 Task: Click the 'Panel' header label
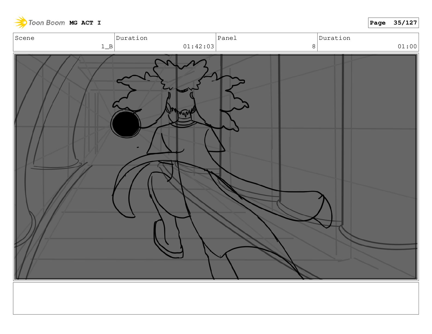pyautogui.click(x=227, y=38)
